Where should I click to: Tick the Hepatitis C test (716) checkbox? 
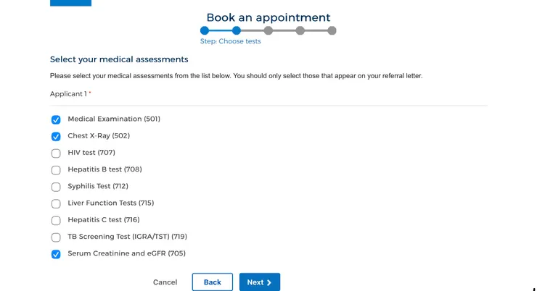click(x=56, y=221)
